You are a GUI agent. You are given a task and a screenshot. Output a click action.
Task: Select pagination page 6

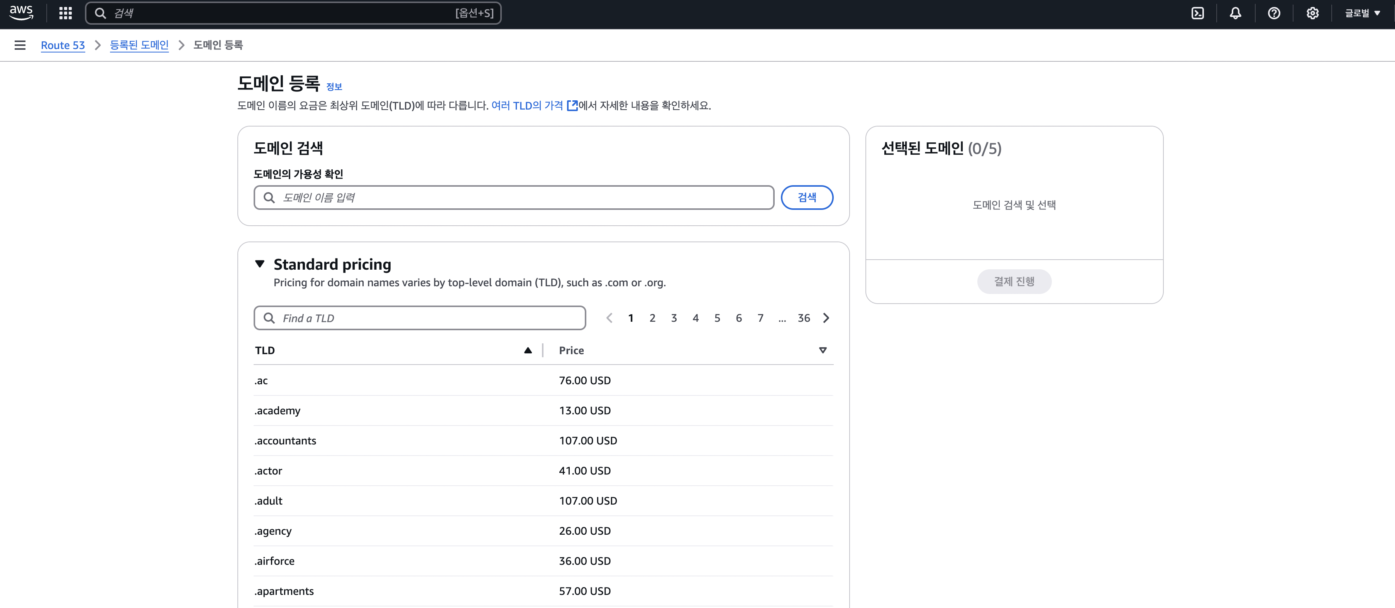pos(739,318)
